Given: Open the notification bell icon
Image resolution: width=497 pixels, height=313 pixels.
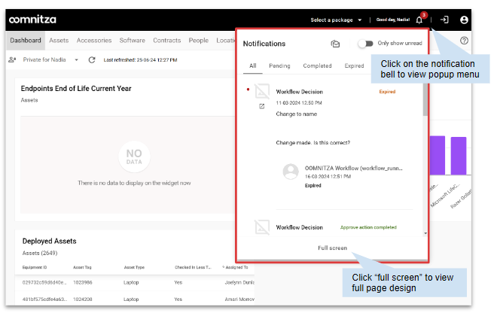Looking at the screenshot, I should 419,20.
